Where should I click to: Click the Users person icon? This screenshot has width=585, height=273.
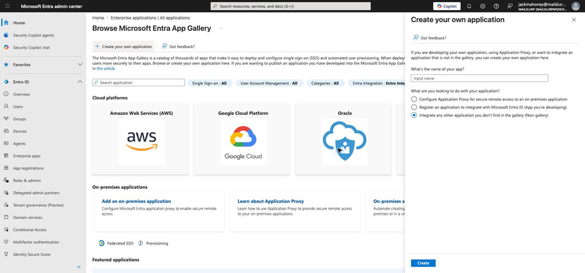tap(6, 107)
